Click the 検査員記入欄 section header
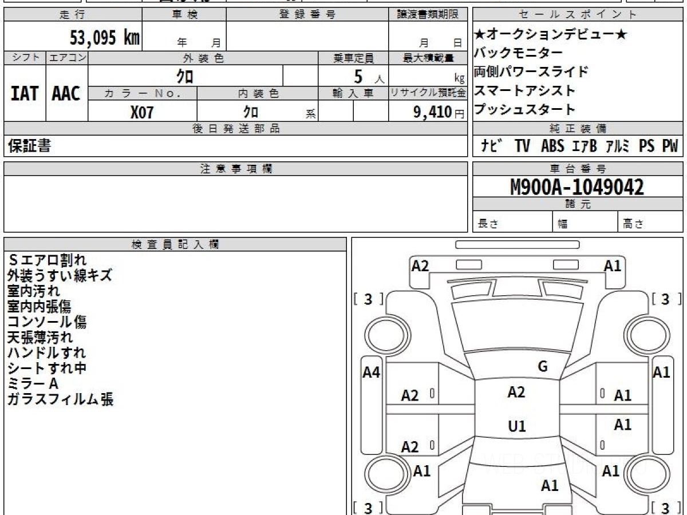 click(x=175, y=244)
